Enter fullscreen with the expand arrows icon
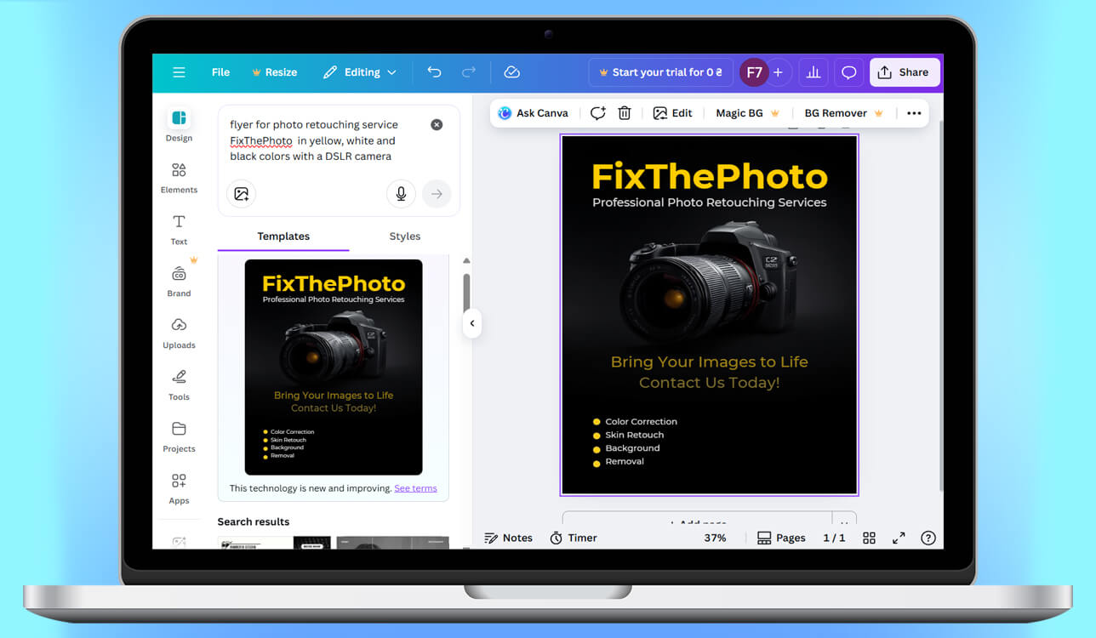Image resolution: width=1096 pixels, height=638 pixels. pos(899,538)
